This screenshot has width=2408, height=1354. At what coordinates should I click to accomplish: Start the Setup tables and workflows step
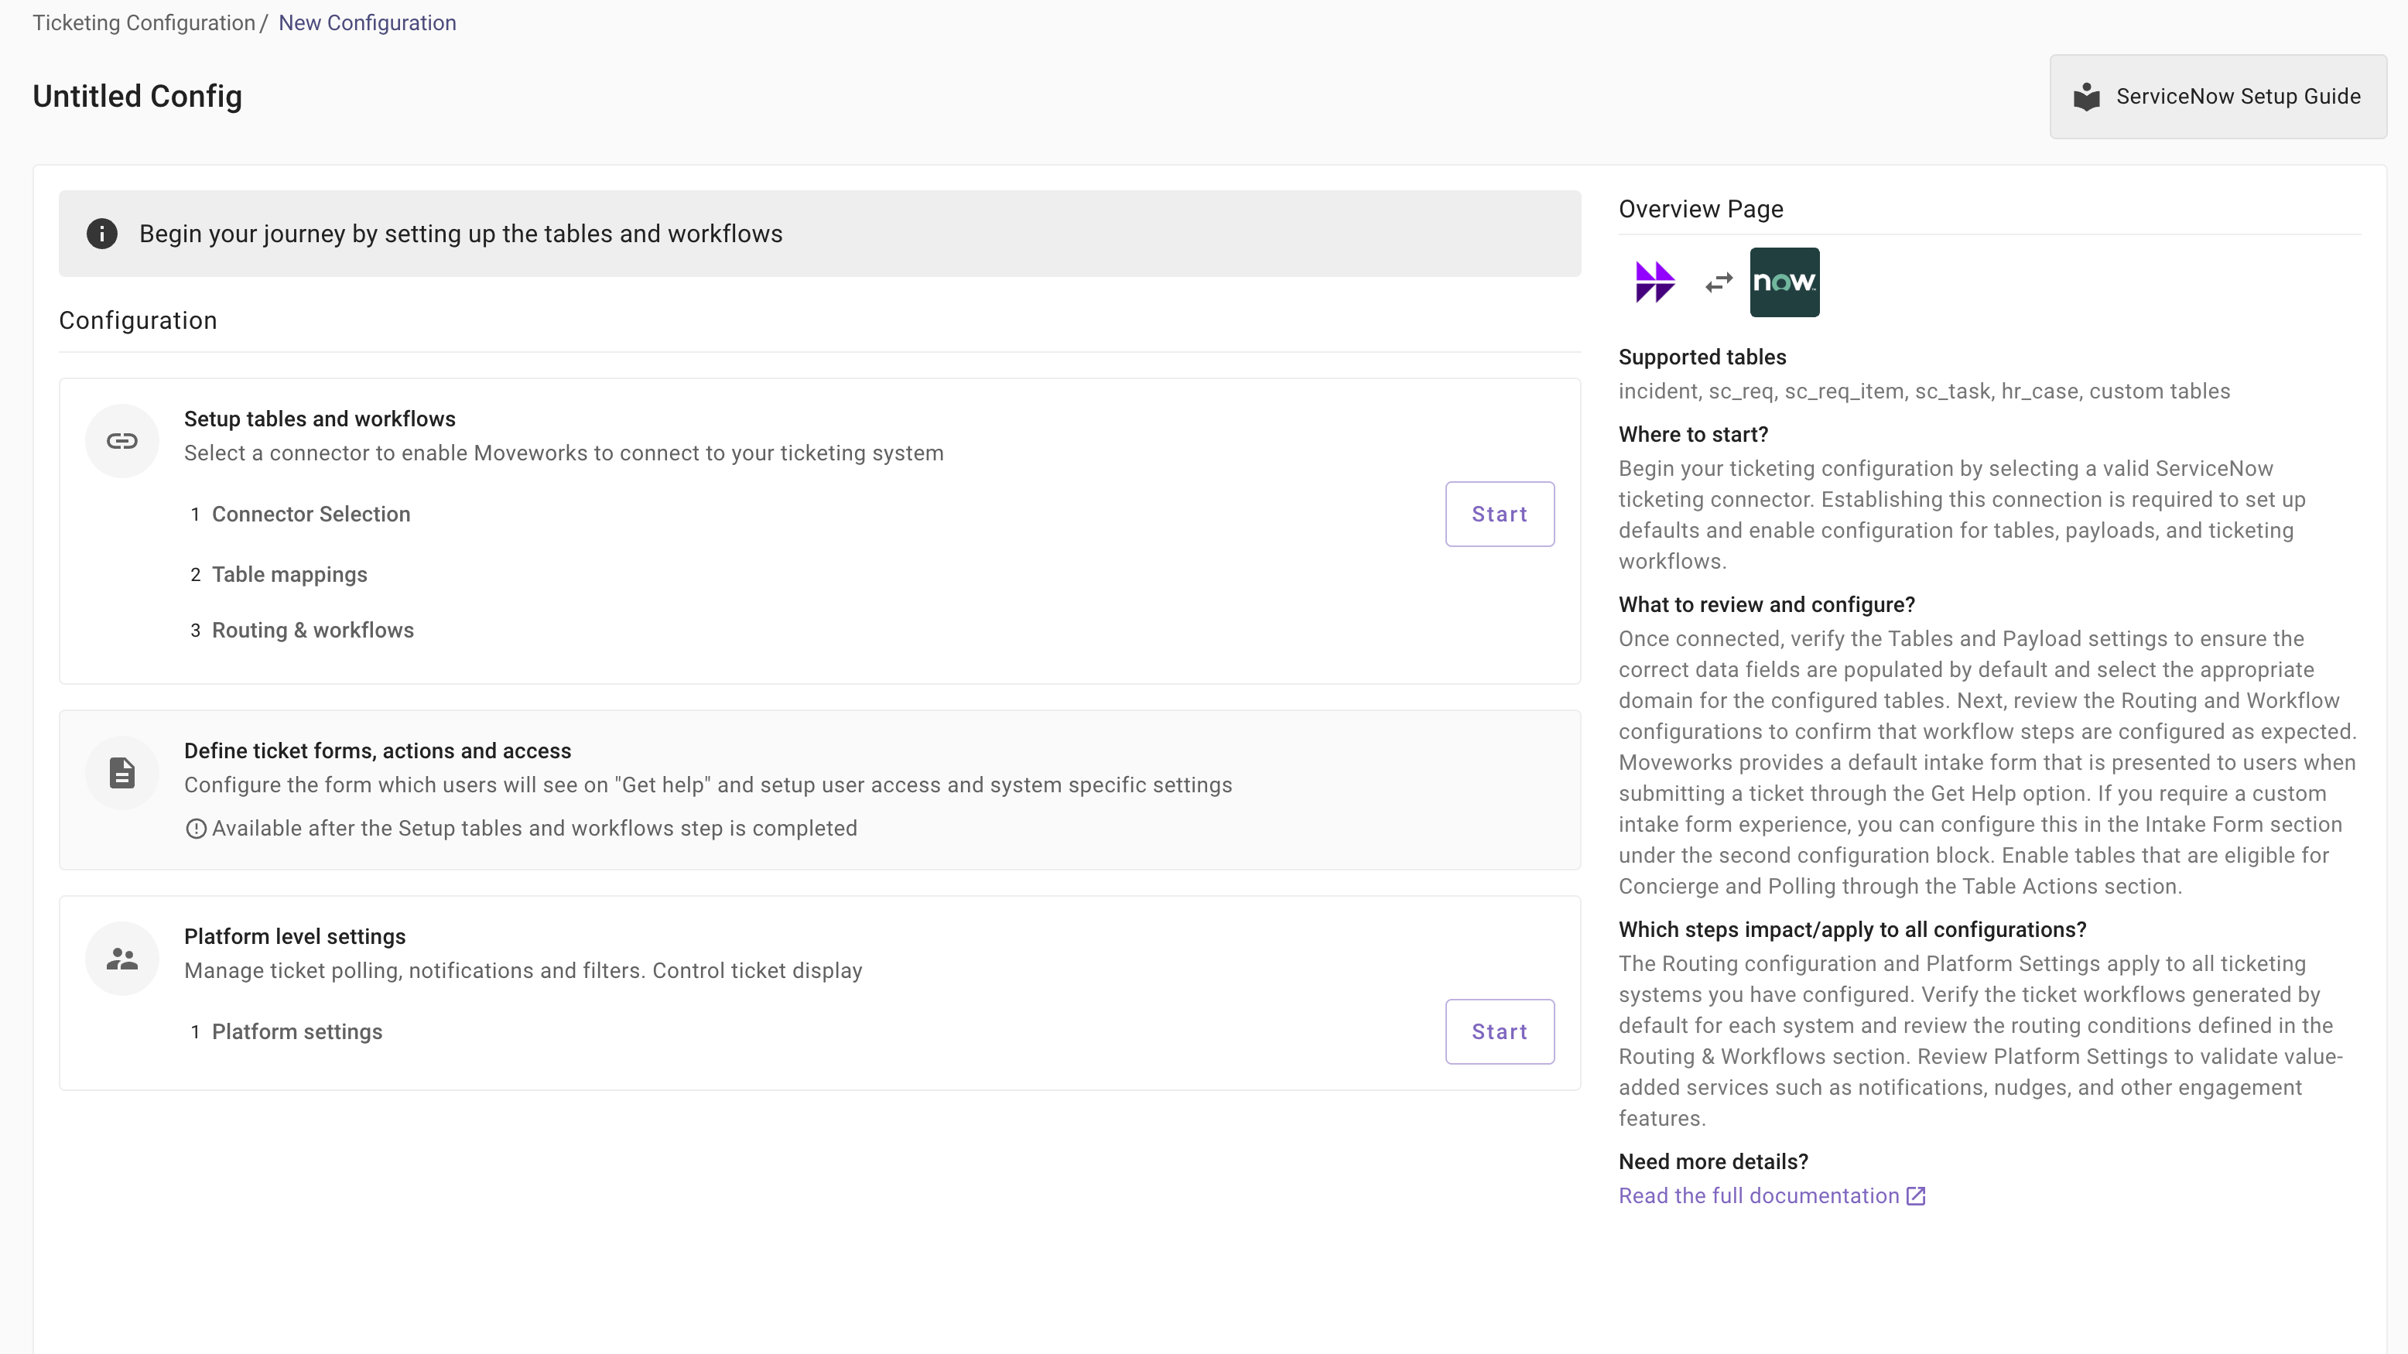1500,514
